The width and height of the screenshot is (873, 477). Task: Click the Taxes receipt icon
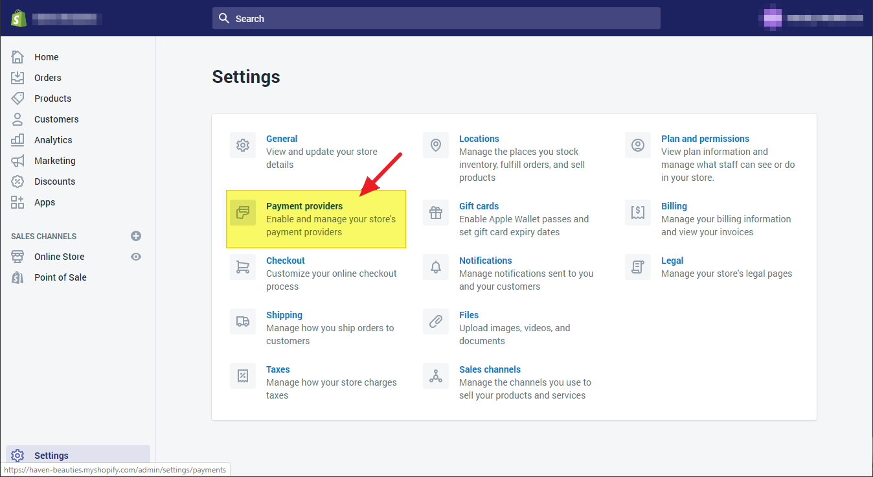[x=243, y=376]
